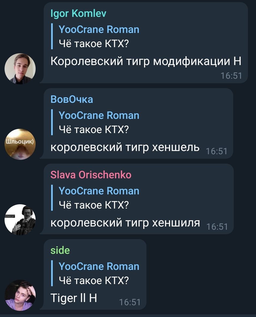Tap ВовОчка's hamster avatar
Image resolution: width=256 pixels, height=317 pixels.
(20, 144)
